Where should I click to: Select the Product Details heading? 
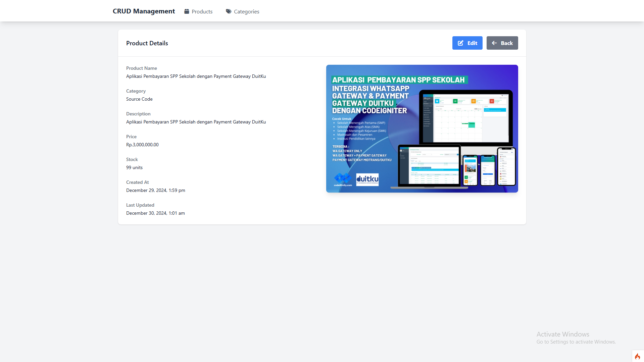(x=147, y=43)
